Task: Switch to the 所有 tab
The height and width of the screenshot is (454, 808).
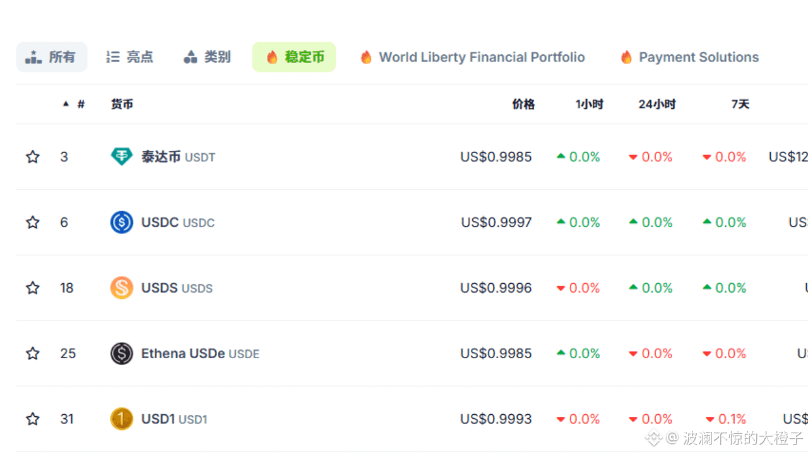Action: pos(51,57)
